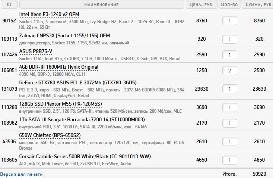Select product ID 107426
Image resolution: width=273 pixels, height=178 pixels.
click(x=9, y=54)
